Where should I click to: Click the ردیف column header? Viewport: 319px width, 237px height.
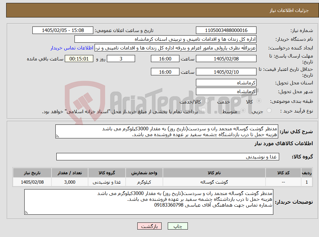307,173
